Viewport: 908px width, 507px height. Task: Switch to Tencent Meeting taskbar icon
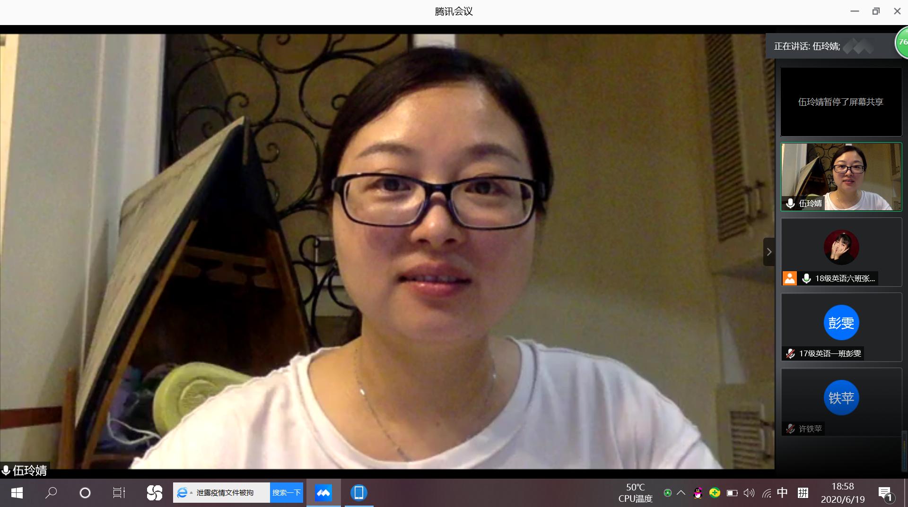(x=323, y=493)
